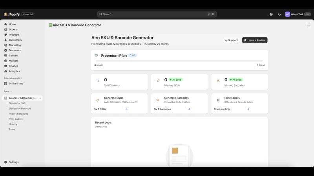
Task: Click the Generate Barcodes scan icon
Action: [x=158, y=100]
